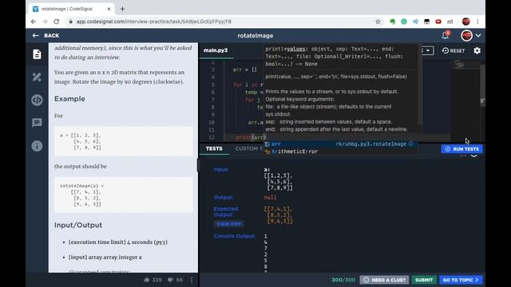Click NEED A CLUE button
This screenshot has width=511, height=287.
click(x=384, y=280)
